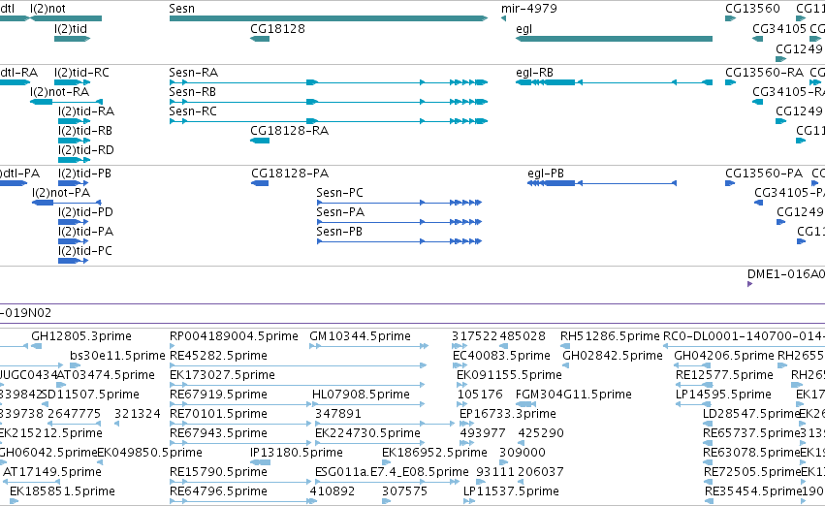Select the l(2)tid-PD protein label

point(85,212)
